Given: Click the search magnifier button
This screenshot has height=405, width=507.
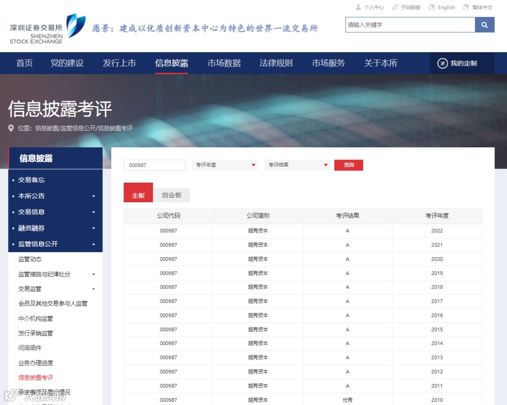Looking at the screenshot, I should [x=484, y=25].
